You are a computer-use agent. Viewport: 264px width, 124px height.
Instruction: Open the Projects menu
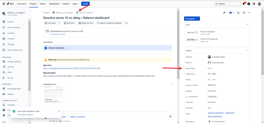pos(34,4)
